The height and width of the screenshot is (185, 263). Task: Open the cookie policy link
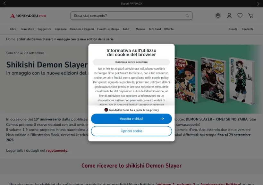click(160, 78)
